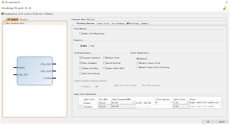Open the Clocking Options tab
This screenshot has width=231, height=125.
coord(85,23)
